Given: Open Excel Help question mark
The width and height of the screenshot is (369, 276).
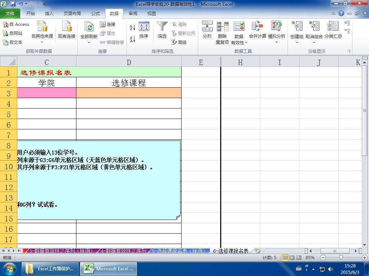Looking at the screenshot, I should (x=341, y=13).
